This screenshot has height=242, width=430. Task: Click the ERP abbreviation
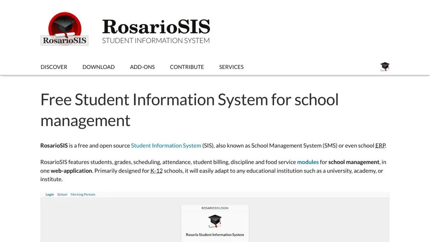[x=380, y=146]
